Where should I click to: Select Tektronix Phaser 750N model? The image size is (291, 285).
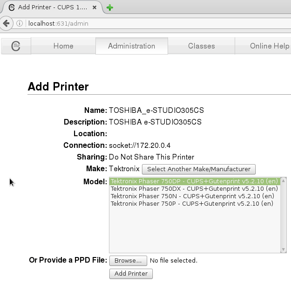click(195, 196)
